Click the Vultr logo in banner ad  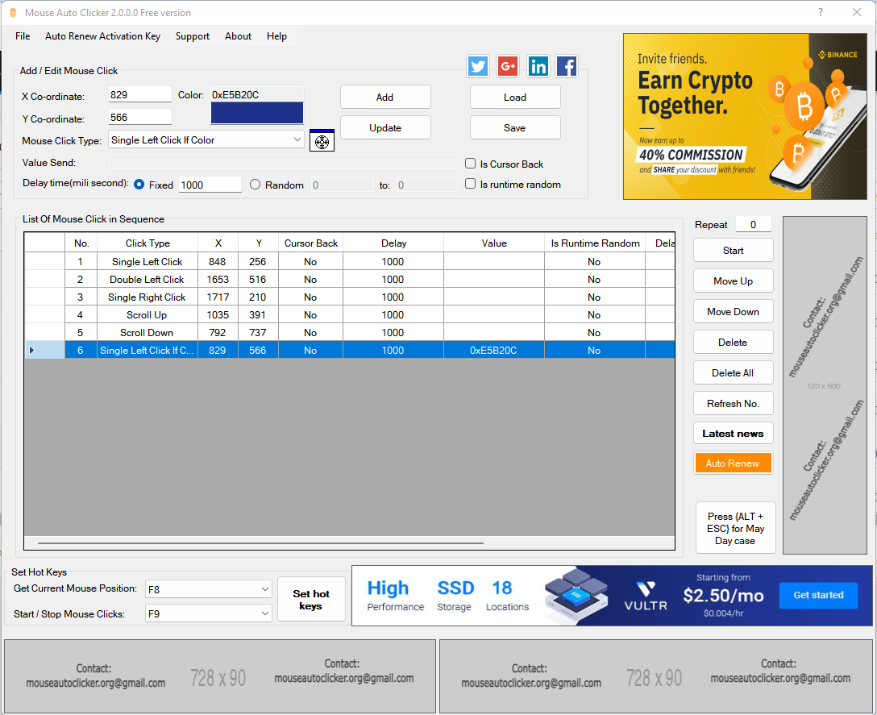pyautogui.click(x=646, y=596)
